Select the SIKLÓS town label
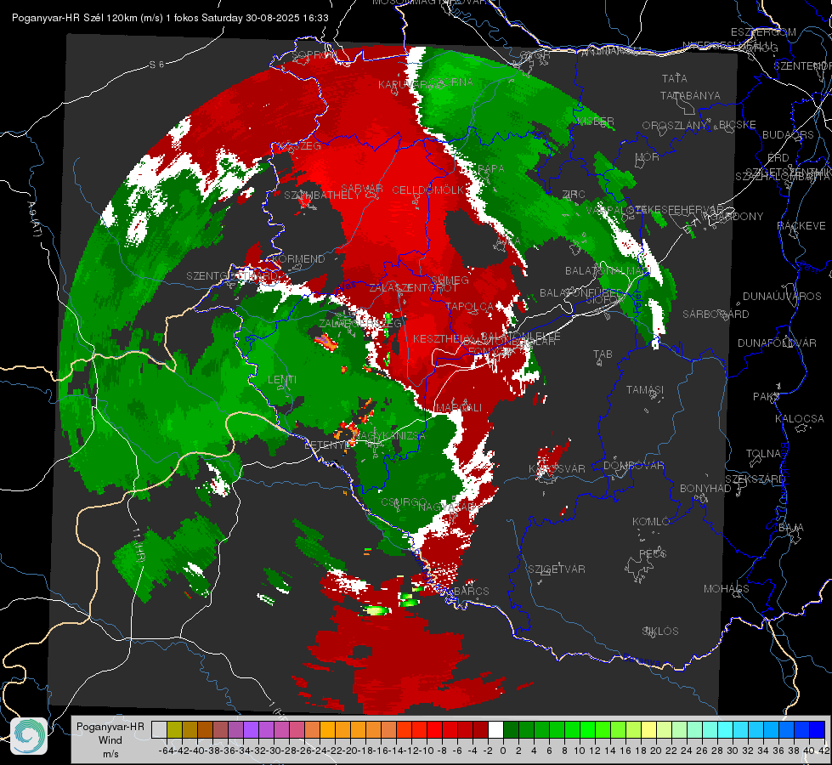Screen dimensions: 832x765 click(660, 632)
